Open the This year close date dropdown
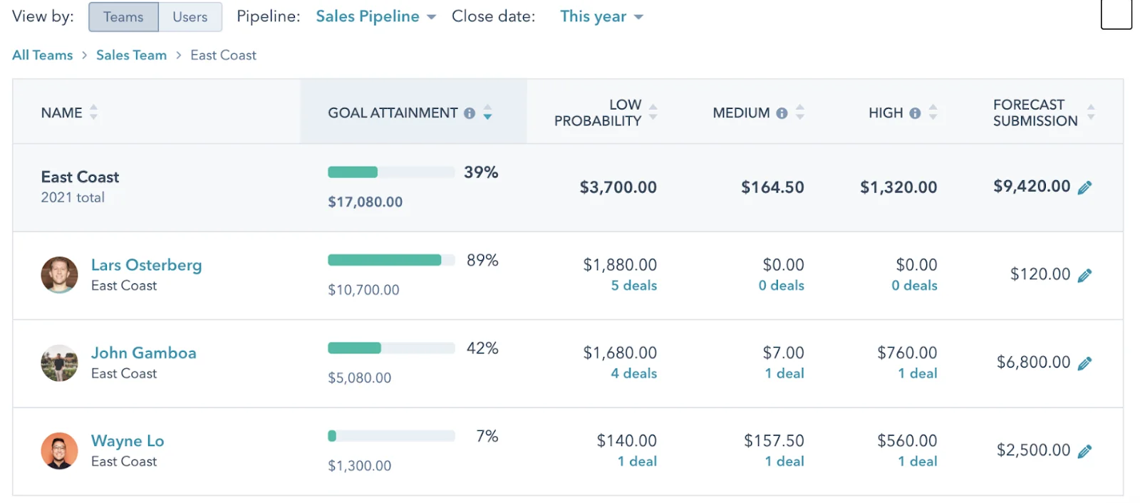 click(601, 16)
